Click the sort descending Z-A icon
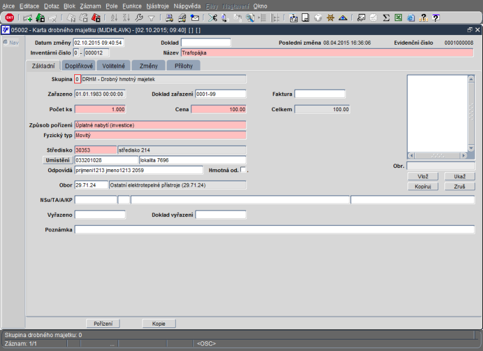The width and height of the screenshot is (483, 351). (126, 18)
